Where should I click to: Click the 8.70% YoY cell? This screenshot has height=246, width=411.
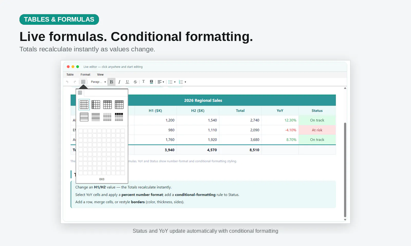(x=280, y=140)
